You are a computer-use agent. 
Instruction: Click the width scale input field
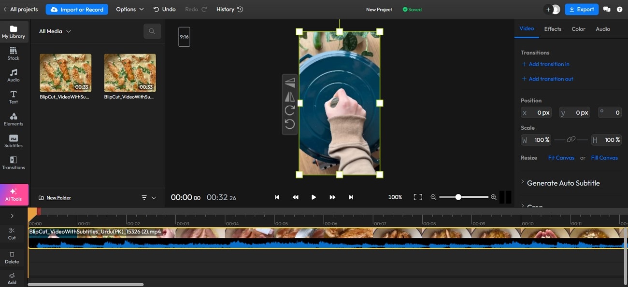point(536,140)
